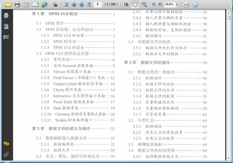The width and height of the screenshot is (233, 163).
Task: Open a file with the folder icon
Action: click(x=8, y=5)
